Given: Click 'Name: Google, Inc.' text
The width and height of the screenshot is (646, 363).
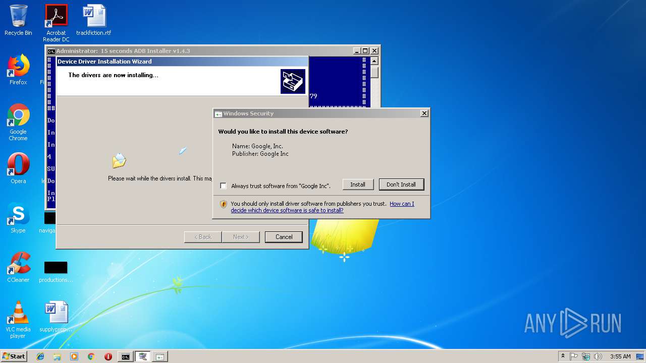Looking at the screenshot, I should coord(257,146).
